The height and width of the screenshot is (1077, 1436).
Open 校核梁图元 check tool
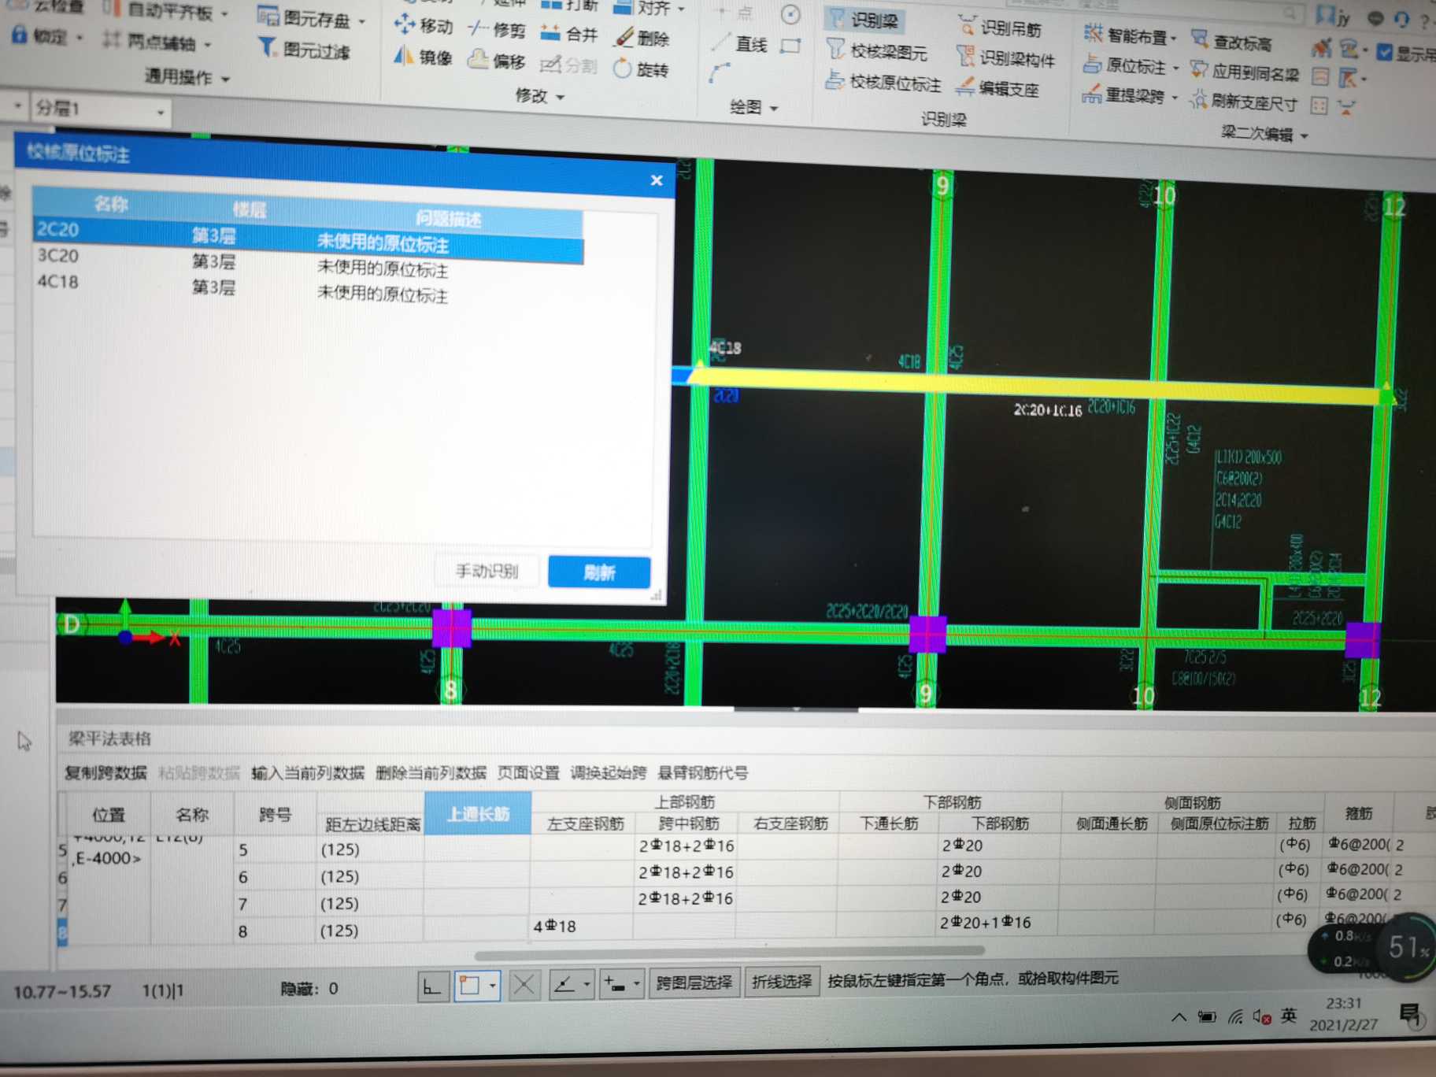878,51
